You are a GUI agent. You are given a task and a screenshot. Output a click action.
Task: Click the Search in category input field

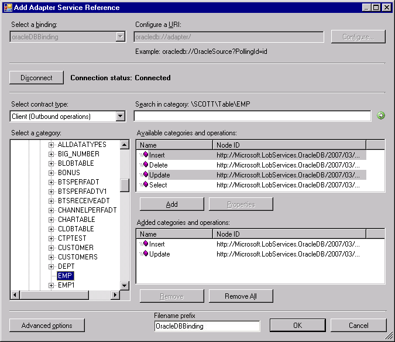point(252,116)
